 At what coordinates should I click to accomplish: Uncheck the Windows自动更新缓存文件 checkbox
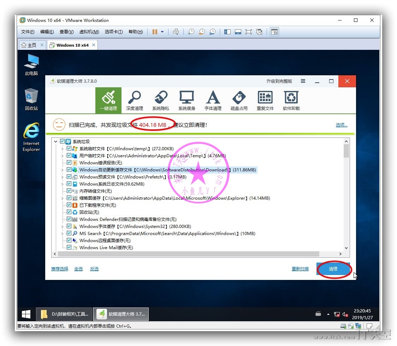pos(69,170)
